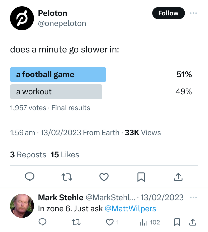Reply to Mark Stehle's comment

point(42,222)
